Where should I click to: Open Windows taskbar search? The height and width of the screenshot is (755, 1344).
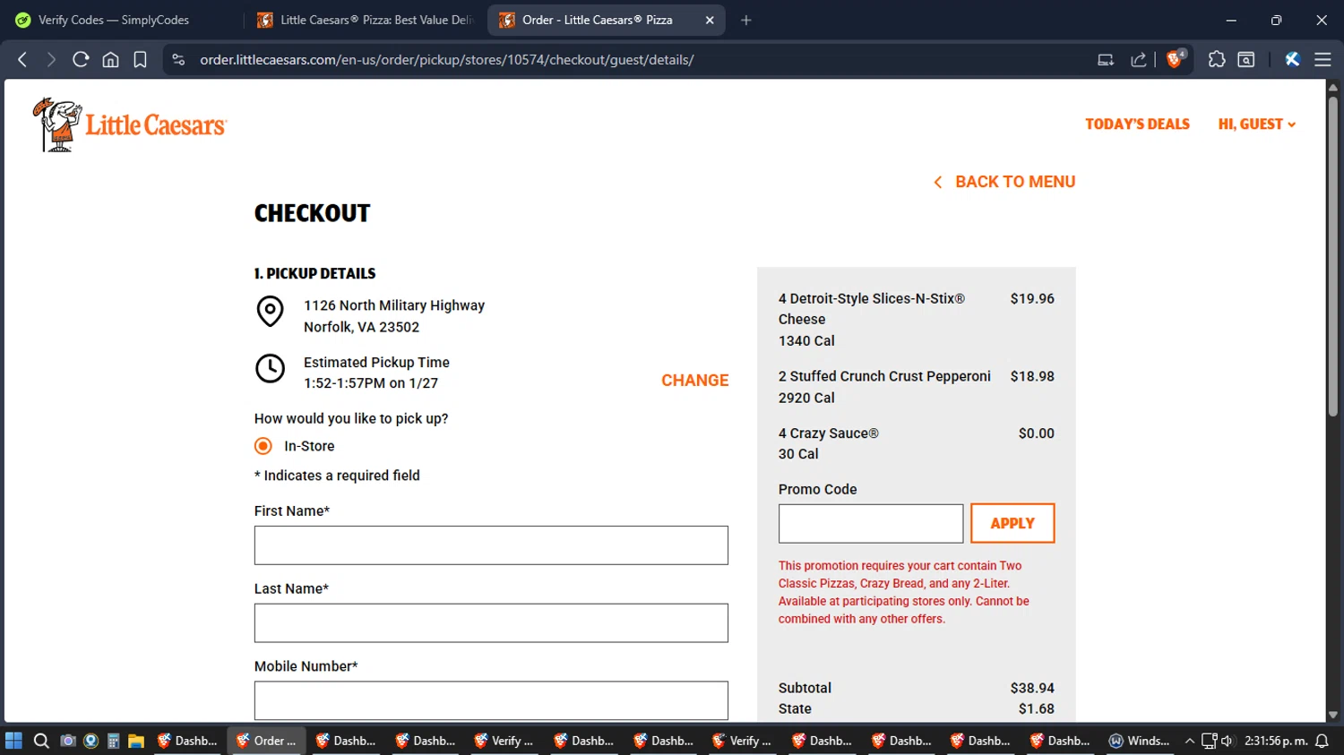41,741
